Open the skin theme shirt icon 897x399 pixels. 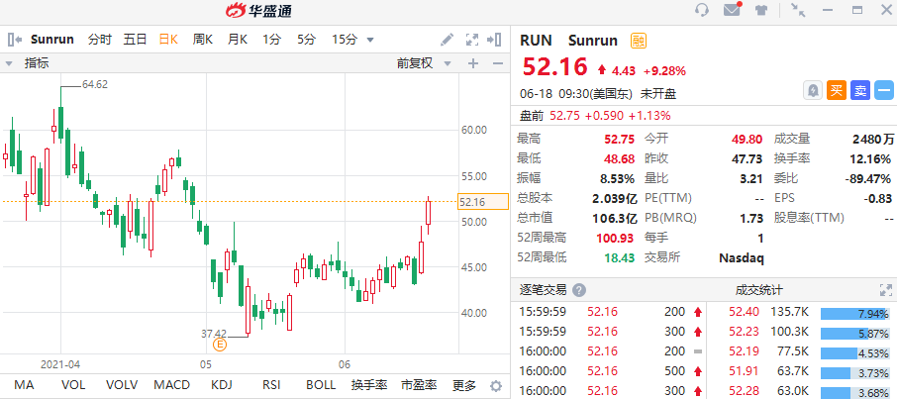pos(760,10)
